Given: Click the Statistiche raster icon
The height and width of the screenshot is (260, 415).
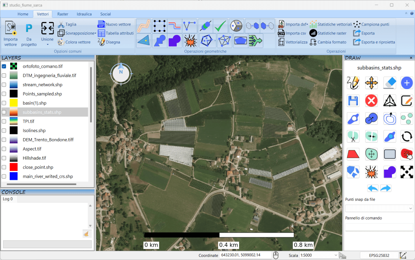Looking at the screenshot, I should [x=313, y=33].
